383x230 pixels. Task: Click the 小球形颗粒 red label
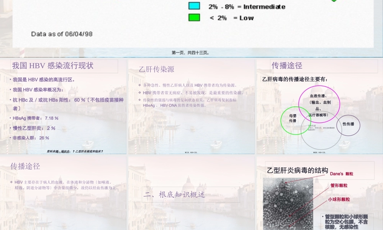(x=339, y=199)
